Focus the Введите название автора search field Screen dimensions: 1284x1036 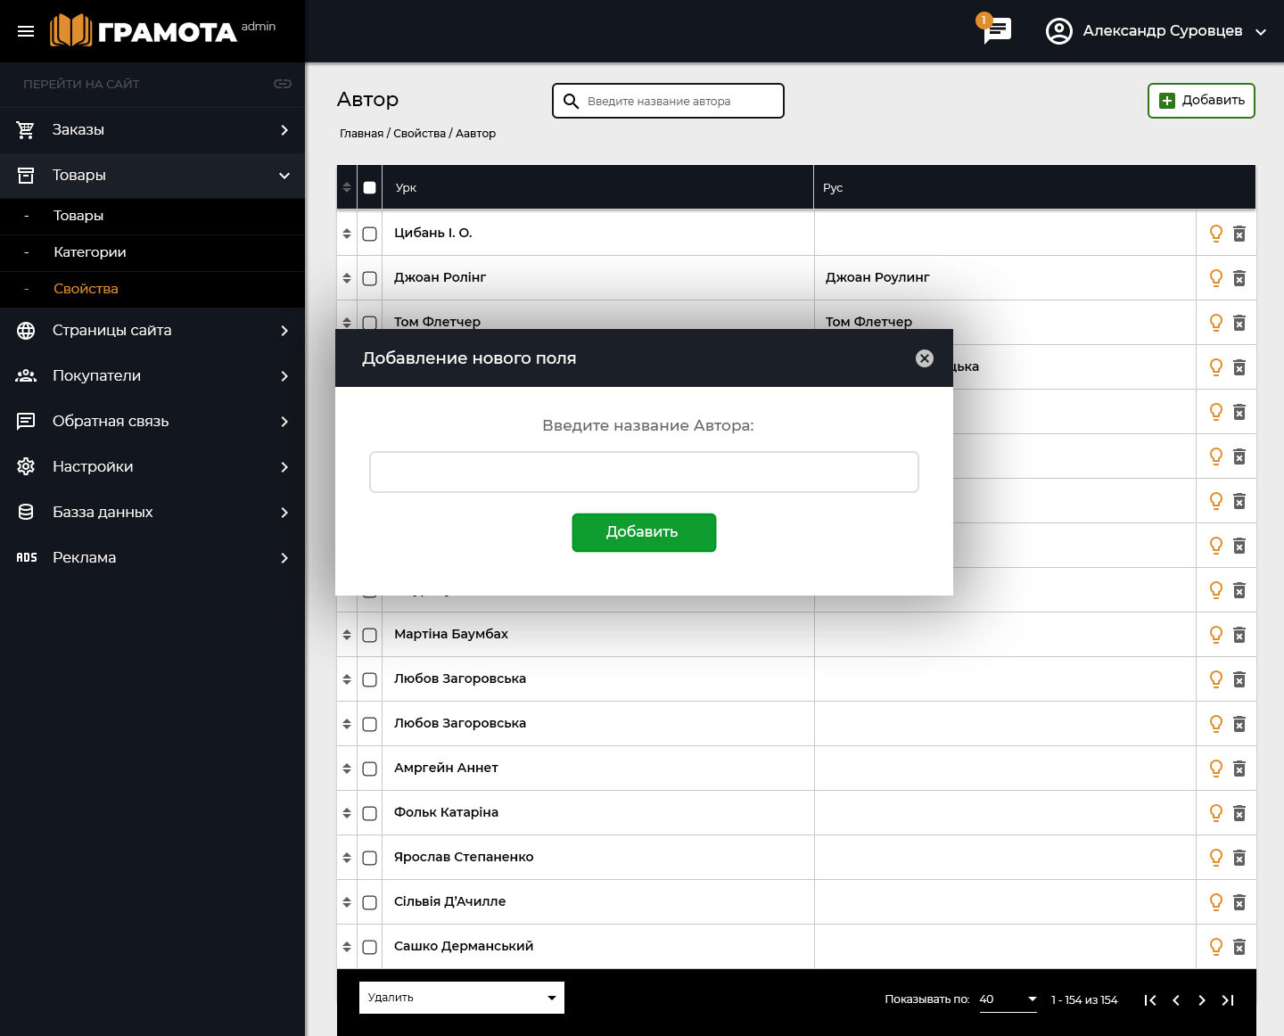pyautogui.click(x=668, y=101)
